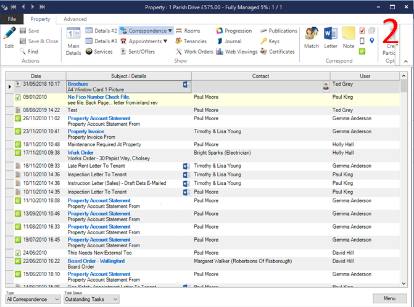414x307 pixels.
Task: Expand the Appointments dropdown
Action: [165, 41]
